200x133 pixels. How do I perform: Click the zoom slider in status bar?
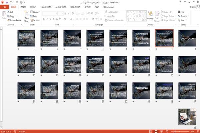pyautogui.click(x=179, y=131)
